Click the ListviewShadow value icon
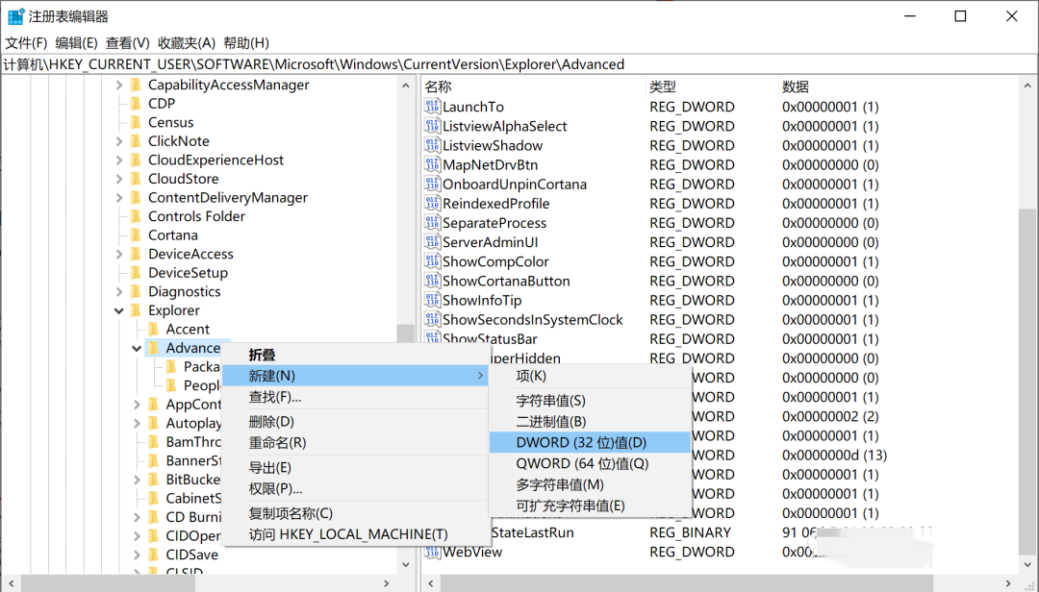 click(432, 145)
